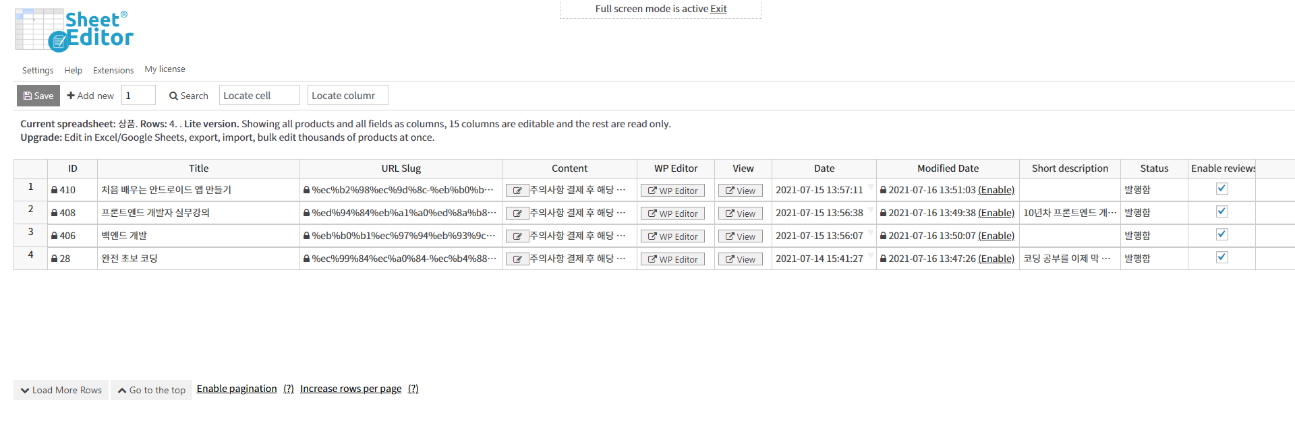Load More Rows
Screen dimensions: 1295x429
[x=61, y=390]
